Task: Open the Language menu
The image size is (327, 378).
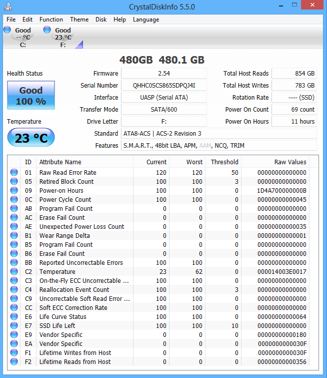Action: click(146, 20)
